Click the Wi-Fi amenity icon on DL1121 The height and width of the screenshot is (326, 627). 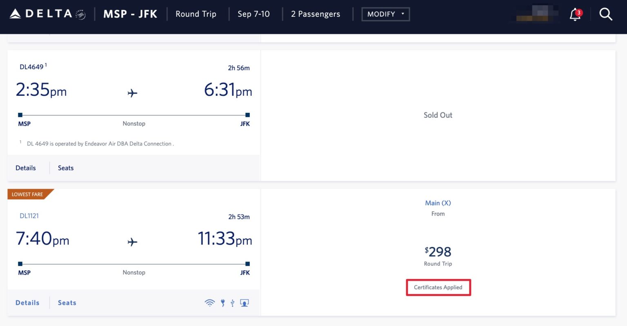click(x=210, y=302)
